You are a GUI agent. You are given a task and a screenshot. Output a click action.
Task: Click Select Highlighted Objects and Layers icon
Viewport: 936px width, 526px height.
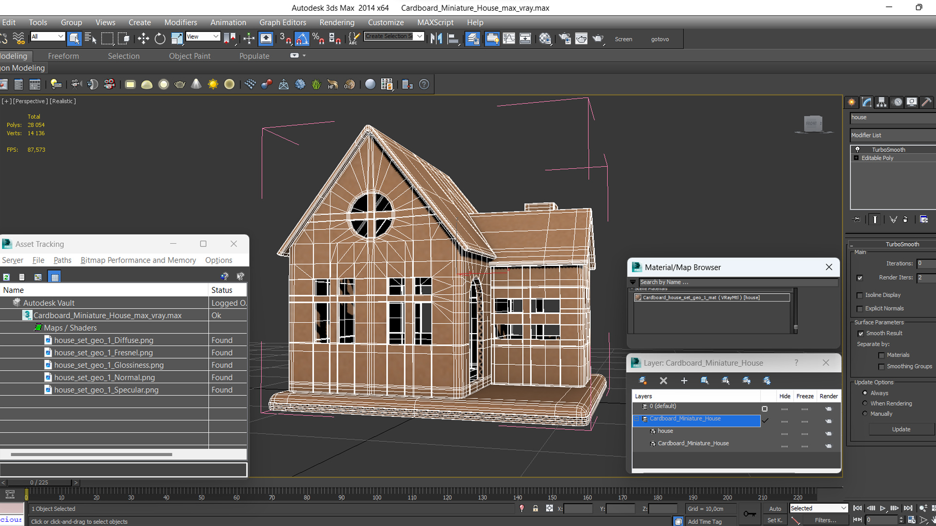[x=705, y=380]
